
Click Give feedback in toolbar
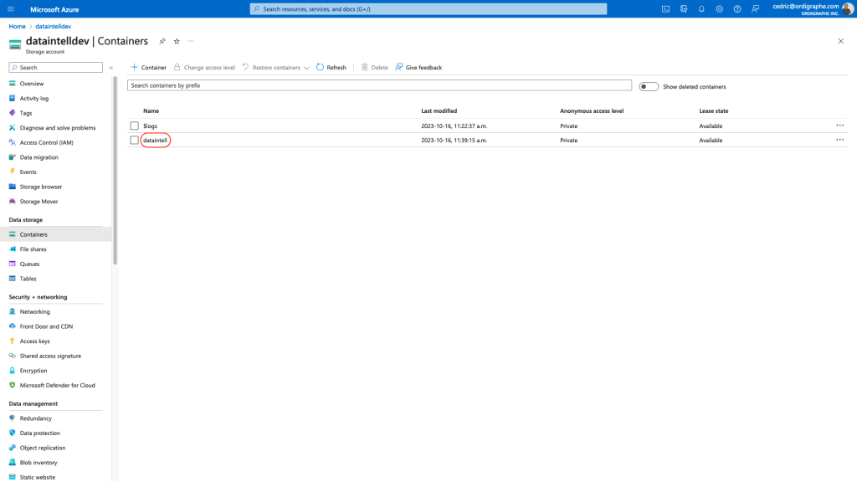[418, 68]
